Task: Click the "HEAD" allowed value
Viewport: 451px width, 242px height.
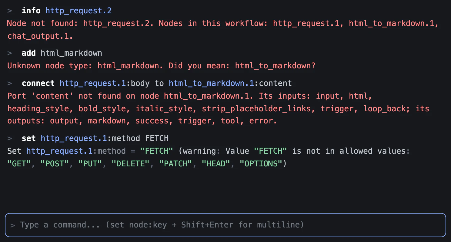Action: click(x=216, y=164)
